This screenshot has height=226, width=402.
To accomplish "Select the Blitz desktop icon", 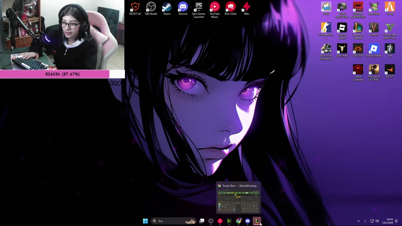I will tap(247, 8).
